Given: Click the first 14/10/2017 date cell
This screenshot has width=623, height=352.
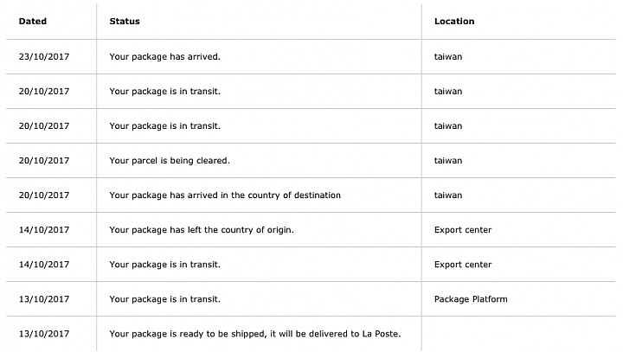Looking at the screenshot, I should 44,230.
